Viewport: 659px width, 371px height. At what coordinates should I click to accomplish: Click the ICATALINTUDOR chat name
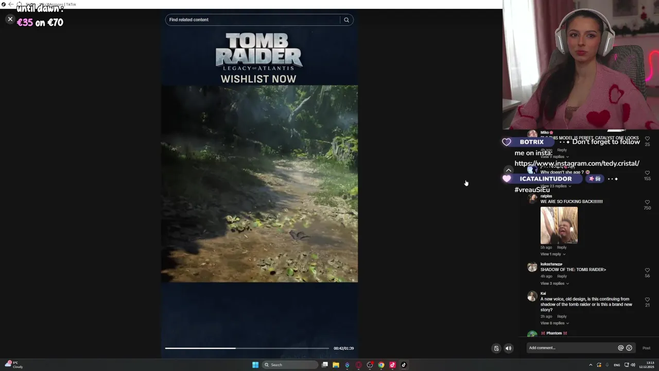point(546,179)
